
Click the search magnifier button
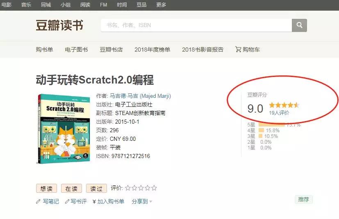coord(299,25)
